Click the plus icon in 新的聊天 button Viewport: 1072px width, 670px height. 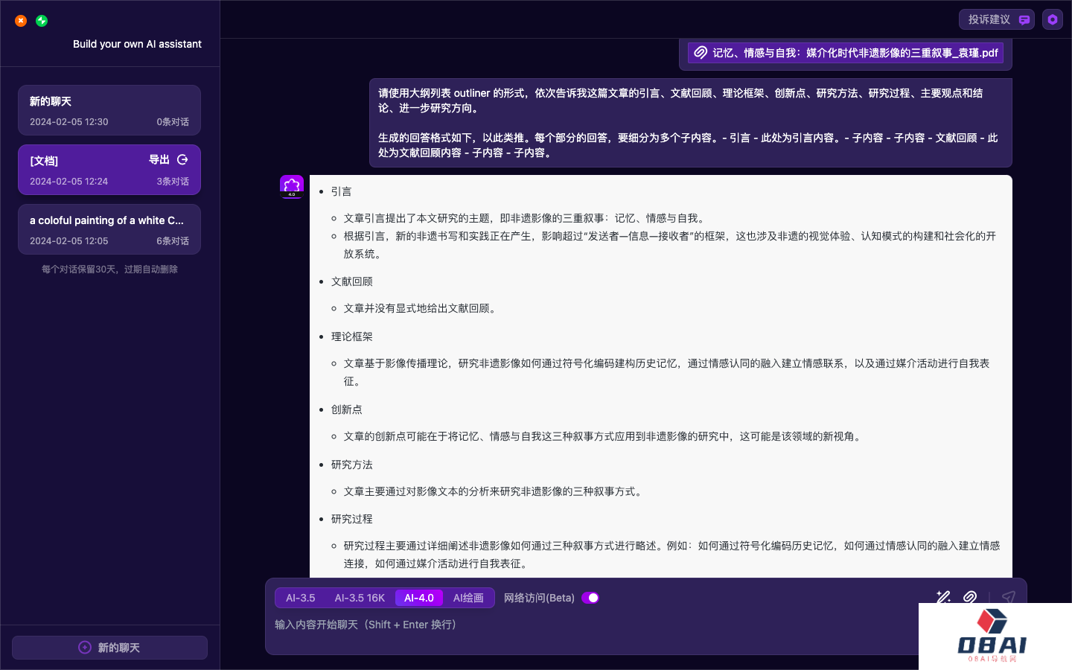click(x=85, y=648)
